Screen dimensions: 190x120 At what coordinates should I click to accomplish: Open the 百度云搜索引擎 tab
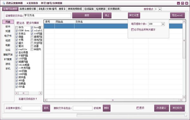(28, 9)
